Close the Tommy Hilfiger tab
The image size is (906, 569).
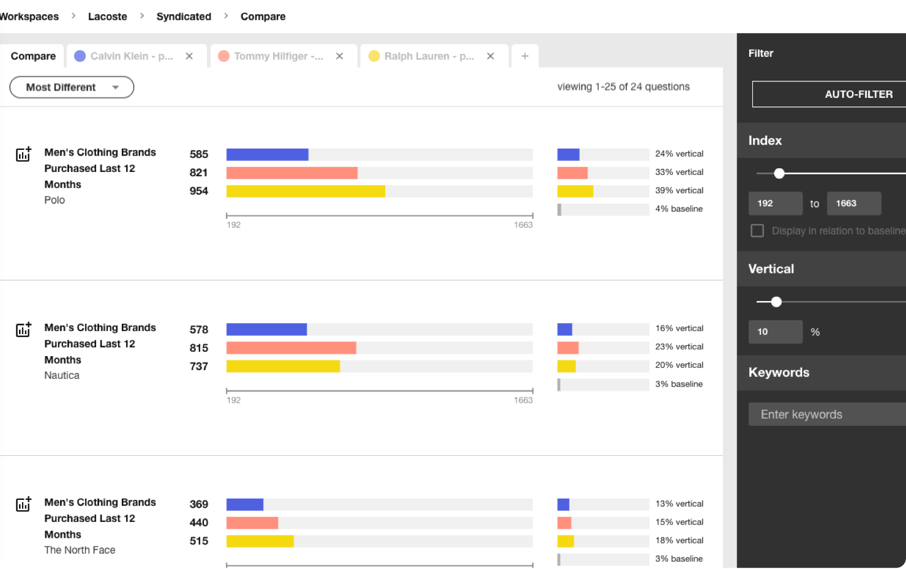(340, 56)
